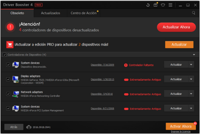200x134 pixels.
Task: Click the NVIDIA nForce PCI System devices icon
Action: point(16,108)
